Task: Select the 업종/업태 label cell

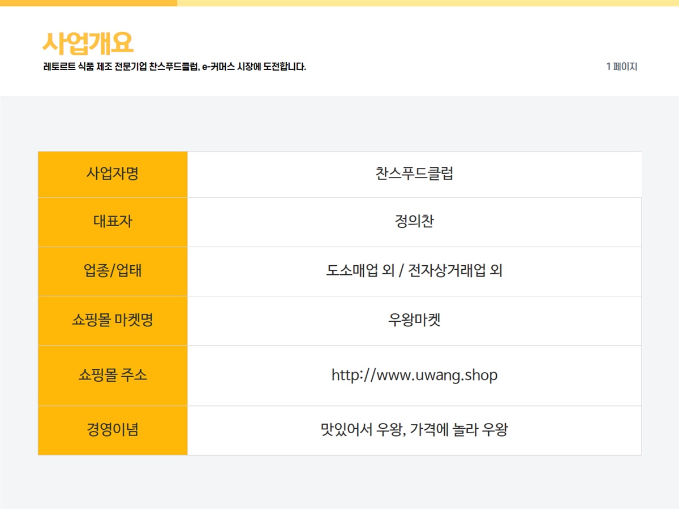Action: 113,271
